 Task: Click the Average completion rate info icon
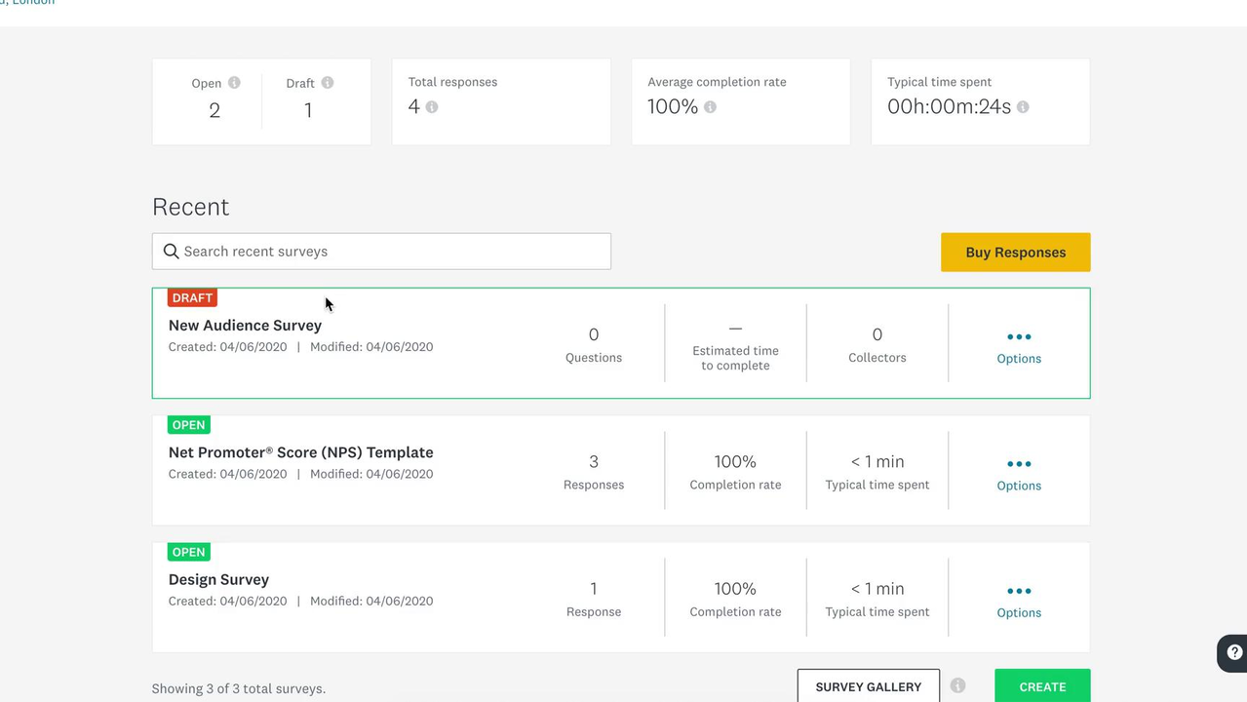[710, 107]
